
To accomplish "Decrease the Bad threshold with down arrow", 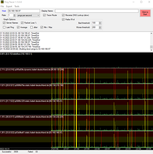I will pyautogui.click(x=100, y=24).
